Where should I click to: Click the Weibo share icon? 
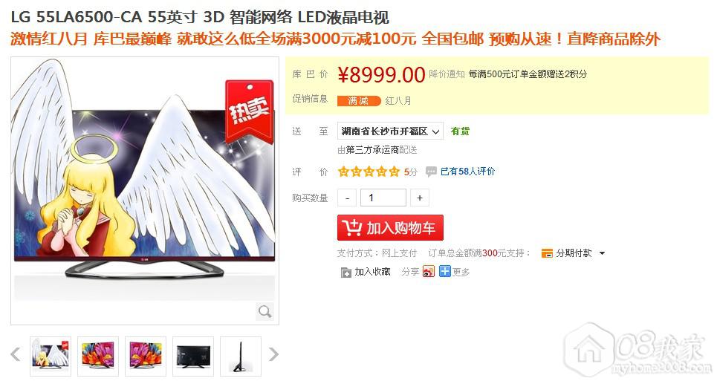(x=429, y=271)
